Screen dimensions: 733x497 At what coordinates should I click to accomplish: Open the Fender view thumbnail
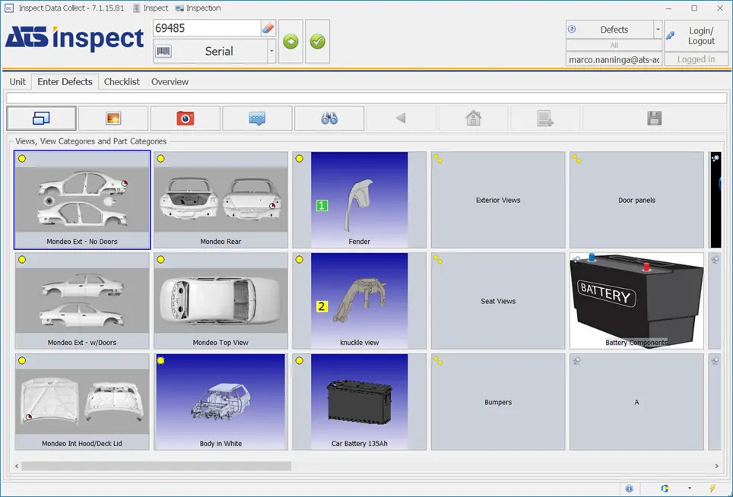pyautogui.click(x=359, y=199)
